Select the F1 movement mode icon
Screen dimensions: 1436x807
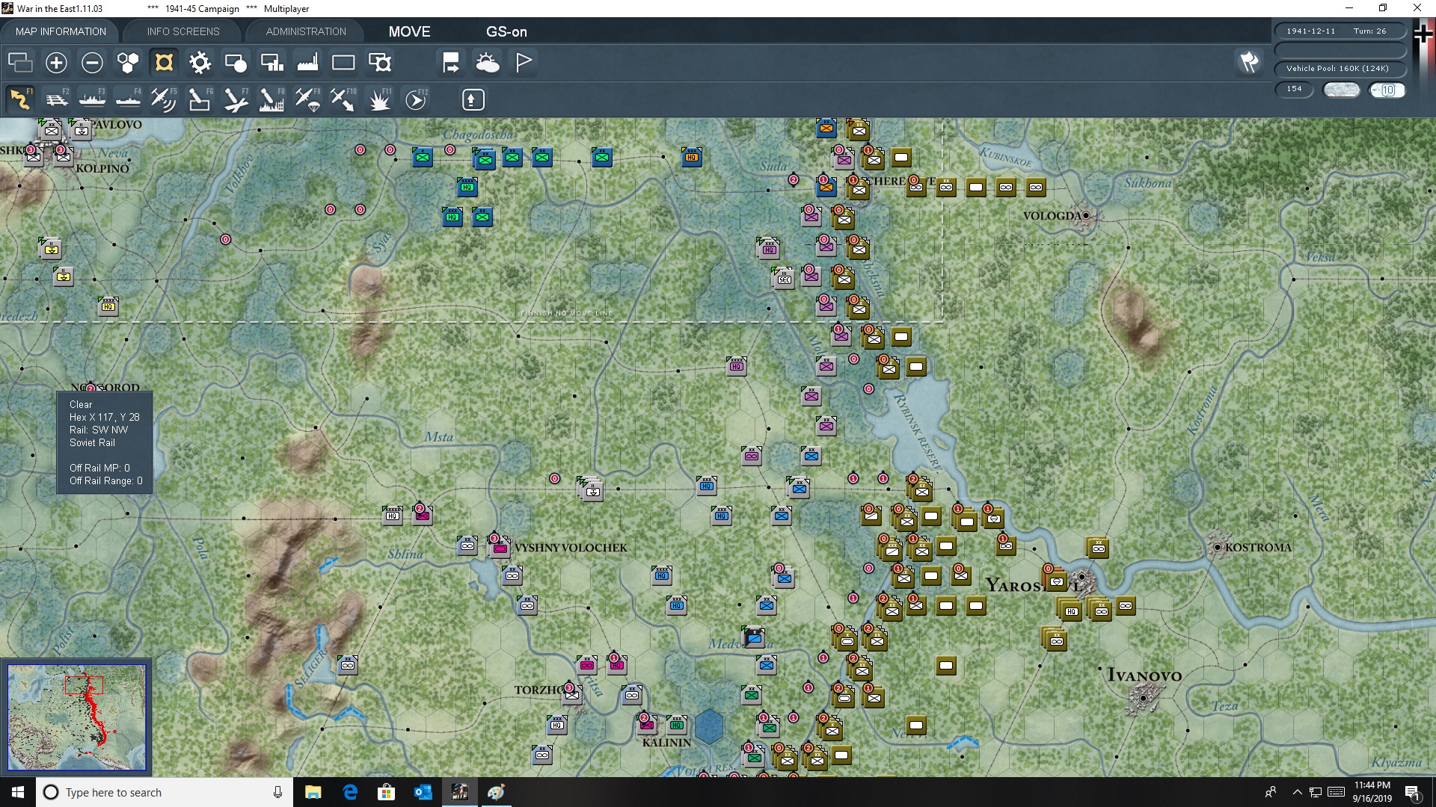point(20,99)
